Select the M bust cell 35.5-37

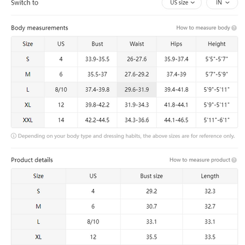coord(97,75)
